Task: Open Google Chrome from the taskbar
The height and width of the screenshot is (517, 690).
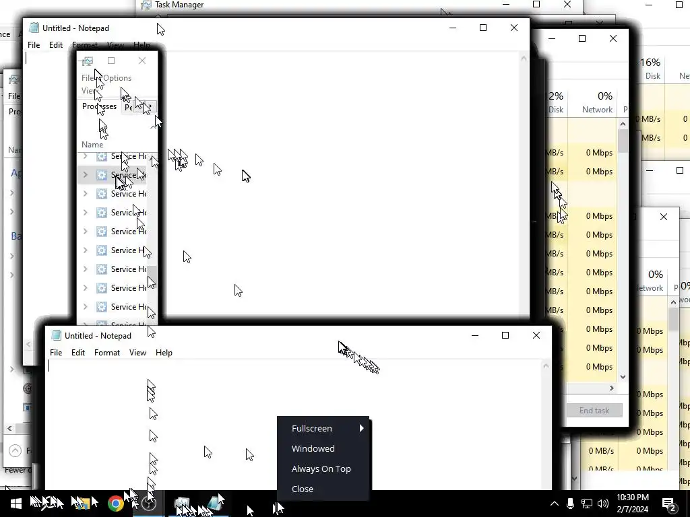Action: [116, 504]
